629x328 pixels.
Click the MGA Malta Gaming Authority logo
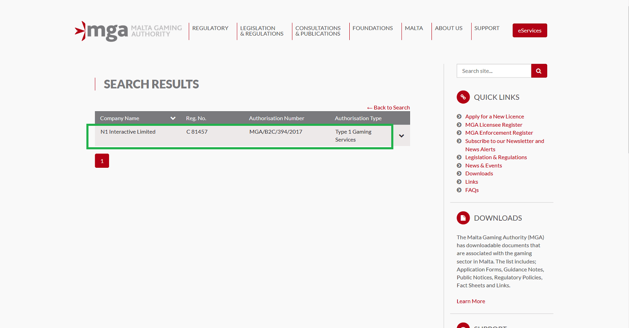(128, 31)
